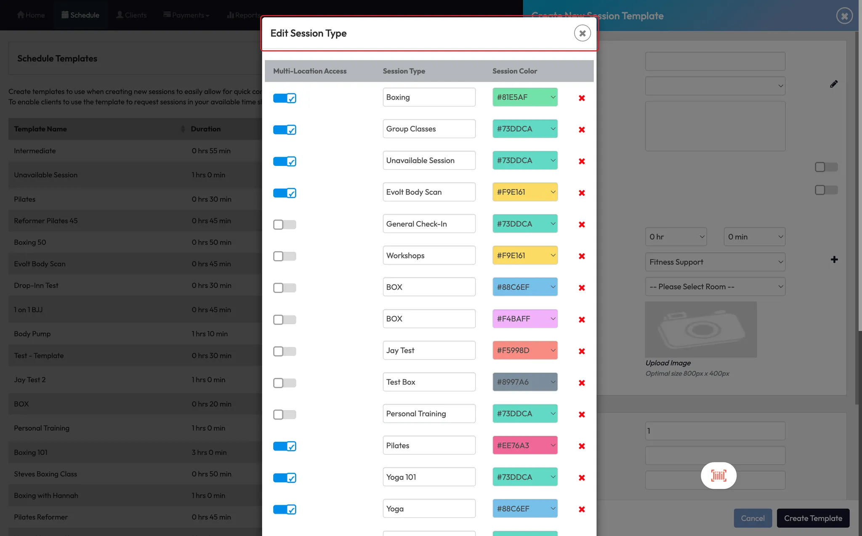Screen dimensions: 862x536
Task: Click the barcode scanner icon
Action: coord(718,476)
